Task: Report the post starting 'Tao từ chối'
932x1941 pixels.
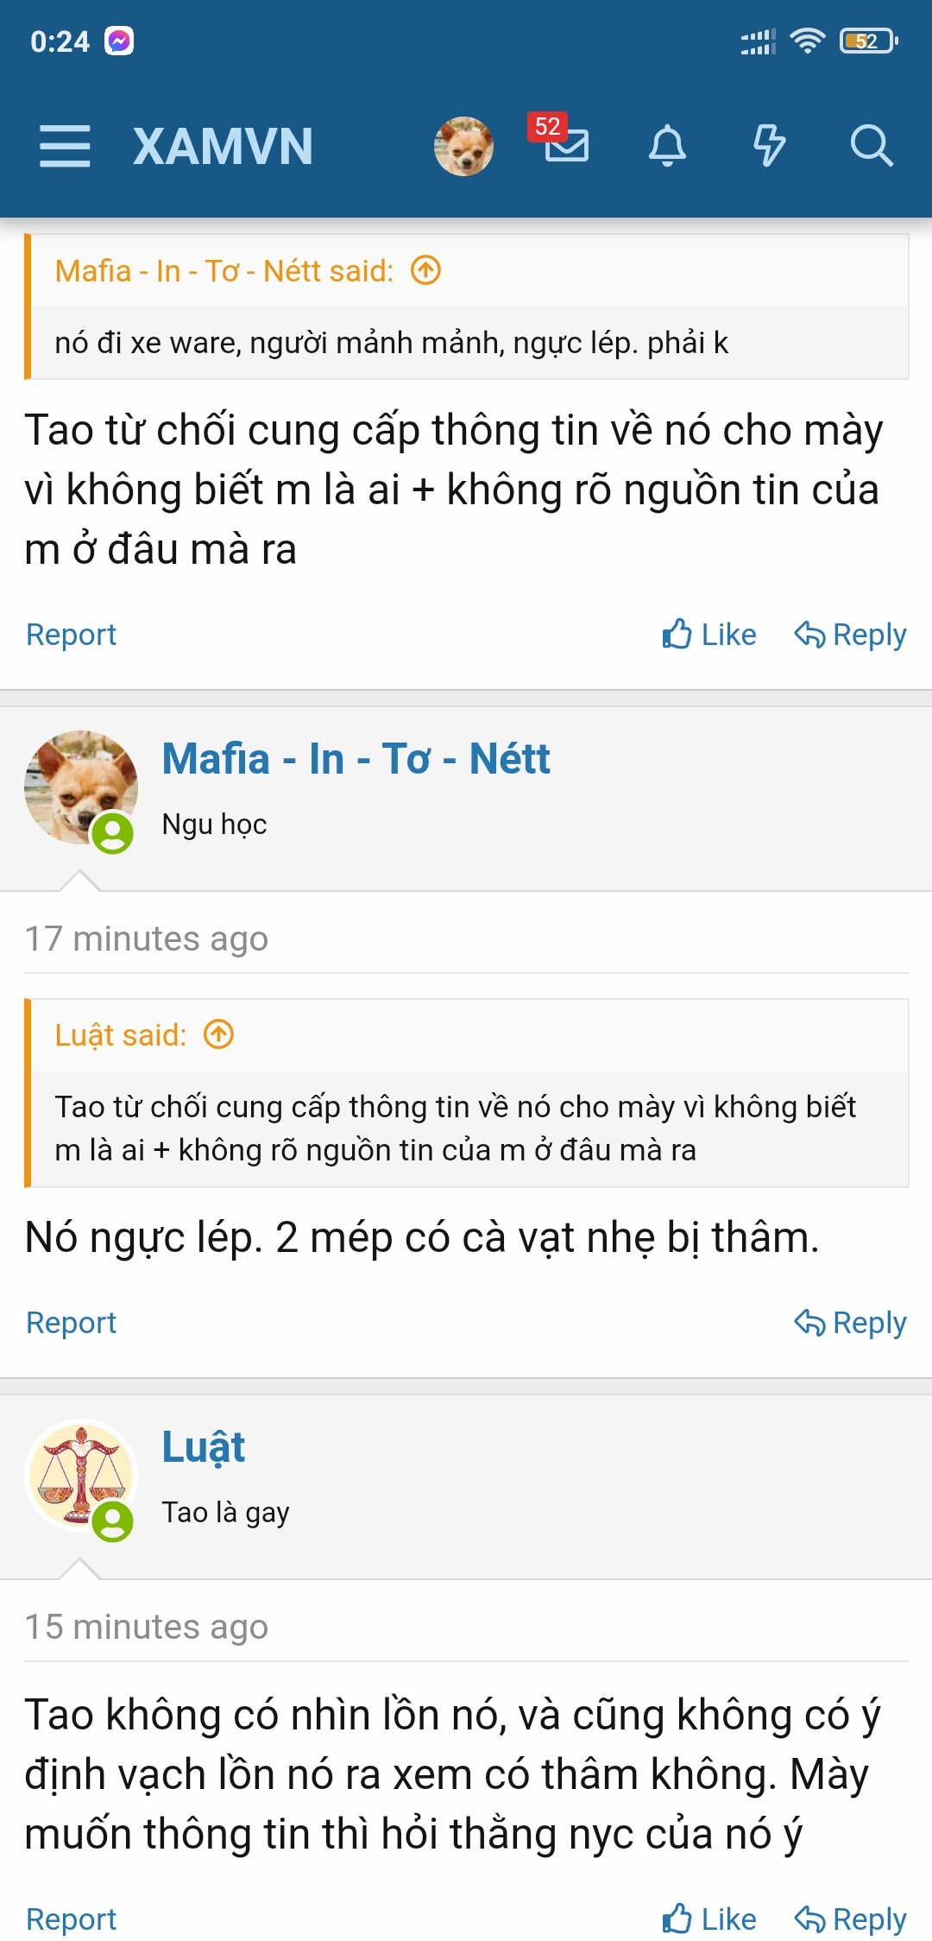Action: [71, 635]
